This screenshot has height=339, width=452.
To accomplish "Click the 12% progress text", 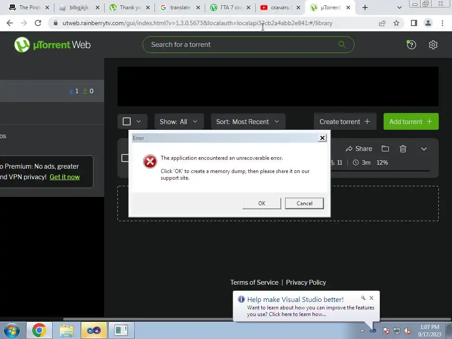I will (382, 162).
